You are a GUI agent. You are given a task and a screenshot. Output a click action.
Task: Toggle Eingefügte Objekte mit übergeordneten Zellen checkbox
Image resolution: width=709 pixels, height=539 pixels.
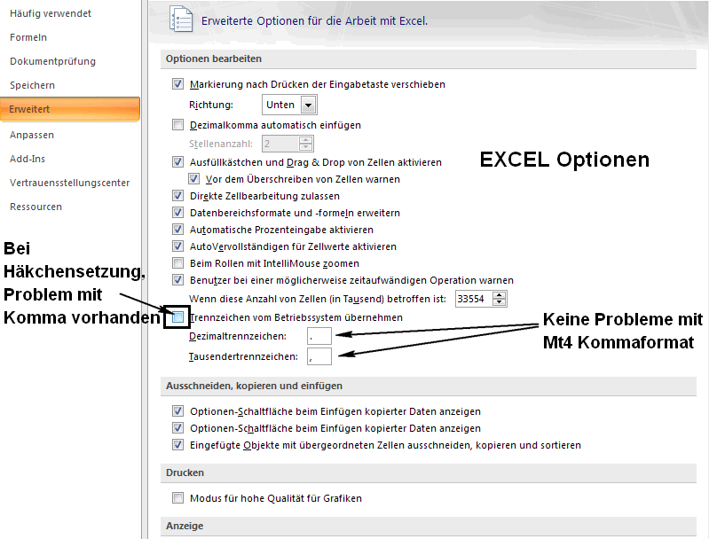pyautogui.click(x=177, y=444)
